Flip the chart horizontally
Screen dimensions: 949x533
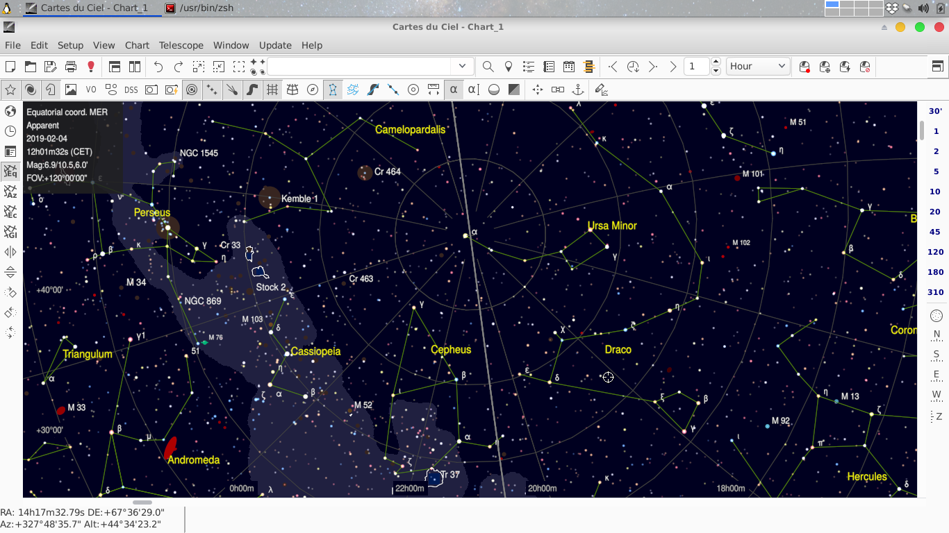10,252
